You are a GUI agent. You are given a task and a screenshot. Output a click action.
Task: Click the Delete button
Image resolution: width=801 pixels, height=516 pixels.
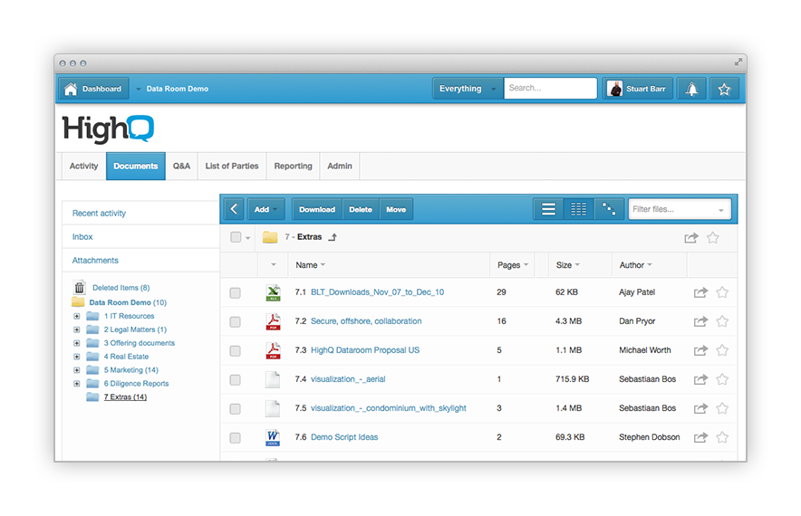pyautogui.click(x=361, y=209)
